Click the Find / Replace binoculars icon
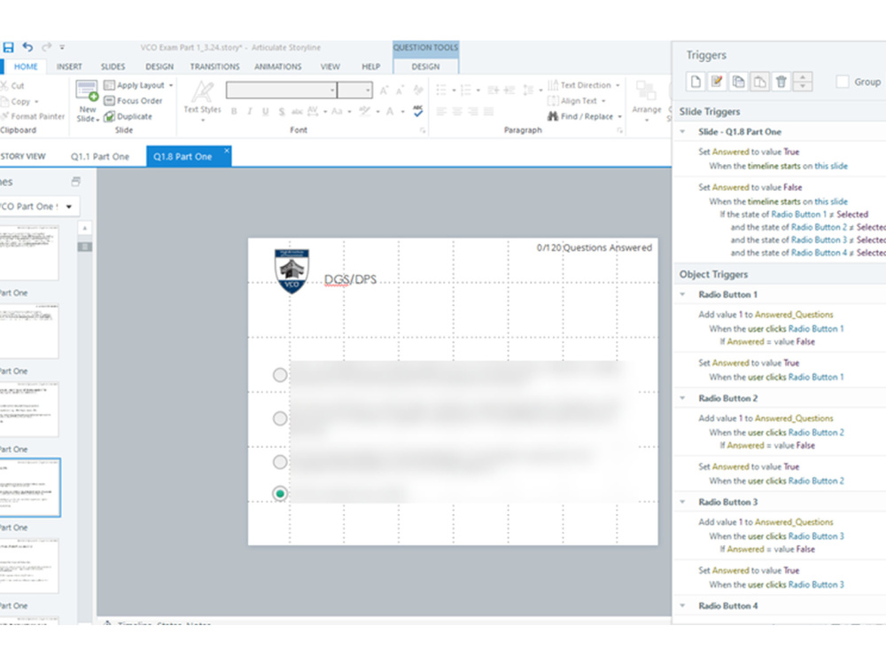The image size is (886, 665). (x=553, y=116)
